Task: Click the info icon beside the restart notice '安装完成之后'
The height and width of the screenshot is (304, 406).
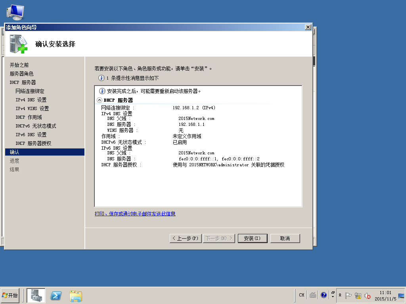Action: point(102,91)
